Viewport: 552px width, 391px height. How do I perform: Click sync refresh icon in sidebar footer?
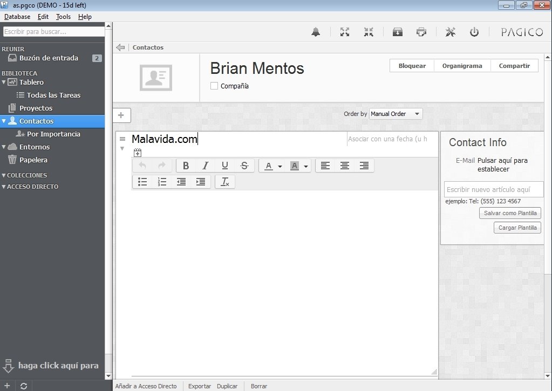[x=24, y=386]
